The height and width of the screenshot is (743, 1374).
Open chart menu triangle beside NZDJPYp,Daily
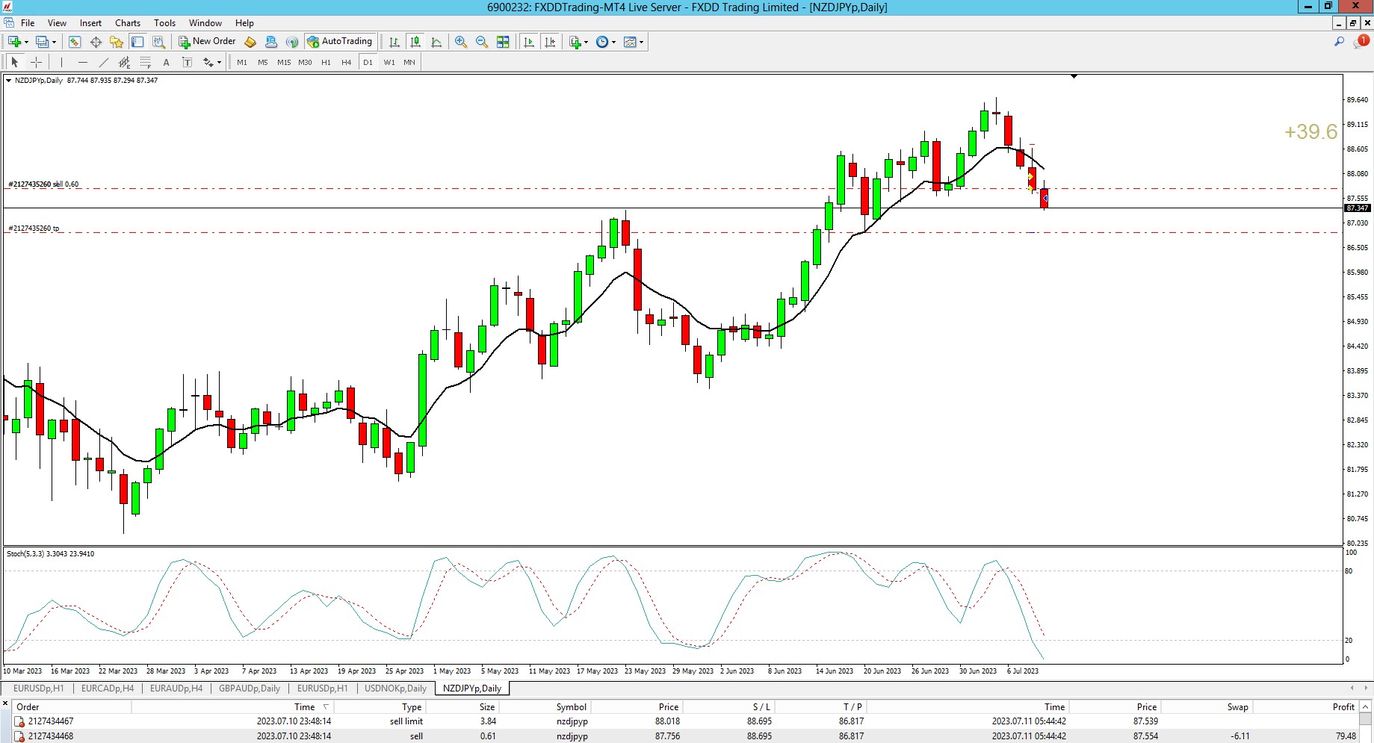point(8,80)
